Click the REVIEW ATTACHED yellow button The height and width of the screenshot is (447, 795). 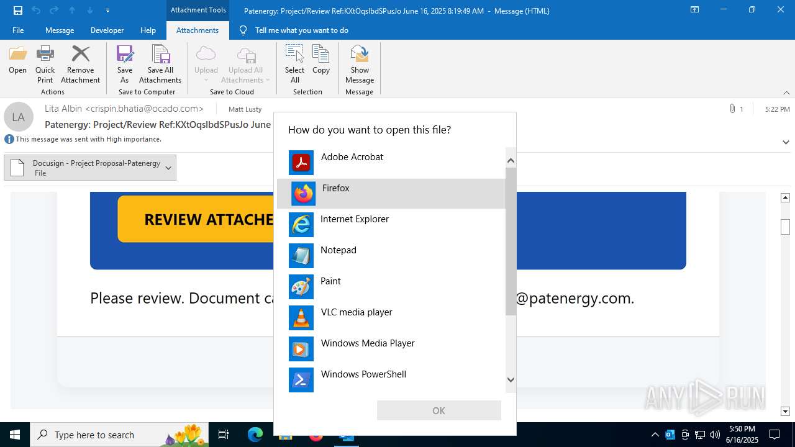[196, 219]
